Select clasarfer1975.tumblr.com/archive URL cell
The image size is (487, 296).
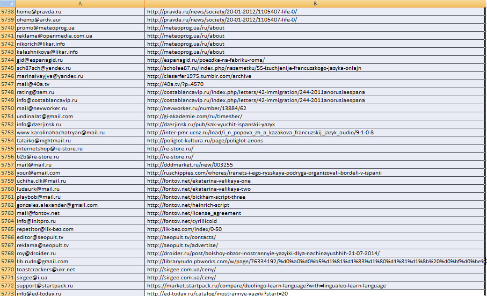(x=315, y=76)
